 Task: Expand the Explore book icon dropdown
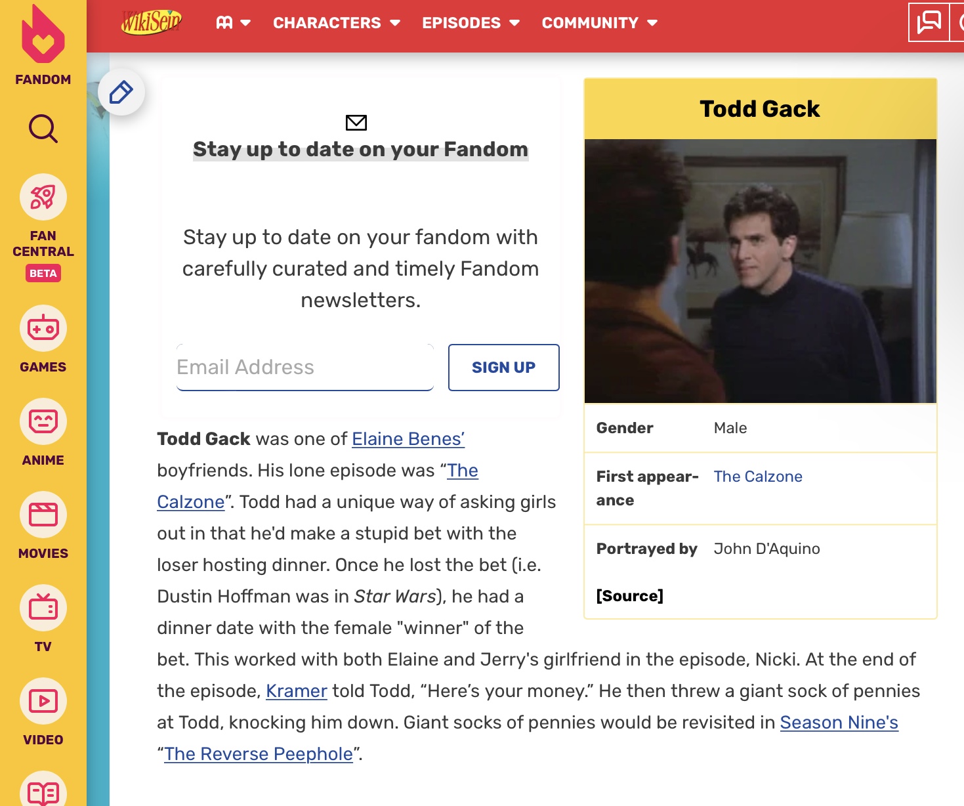click(x=233, y=23)
